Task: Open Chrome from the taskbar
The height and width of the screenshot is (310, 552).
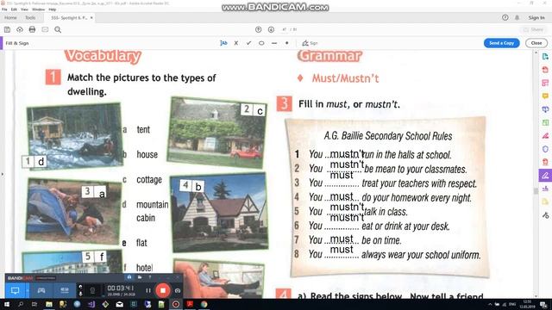Action: (204, 304)
